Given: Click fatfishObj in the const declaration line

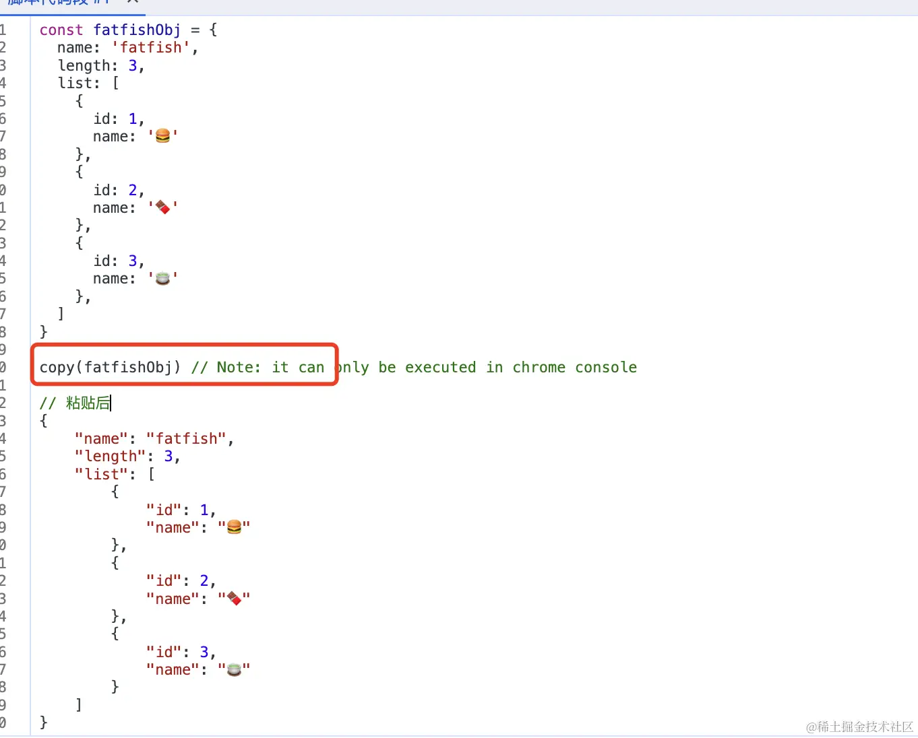Looking at the screenshot, I should point(137,30).
